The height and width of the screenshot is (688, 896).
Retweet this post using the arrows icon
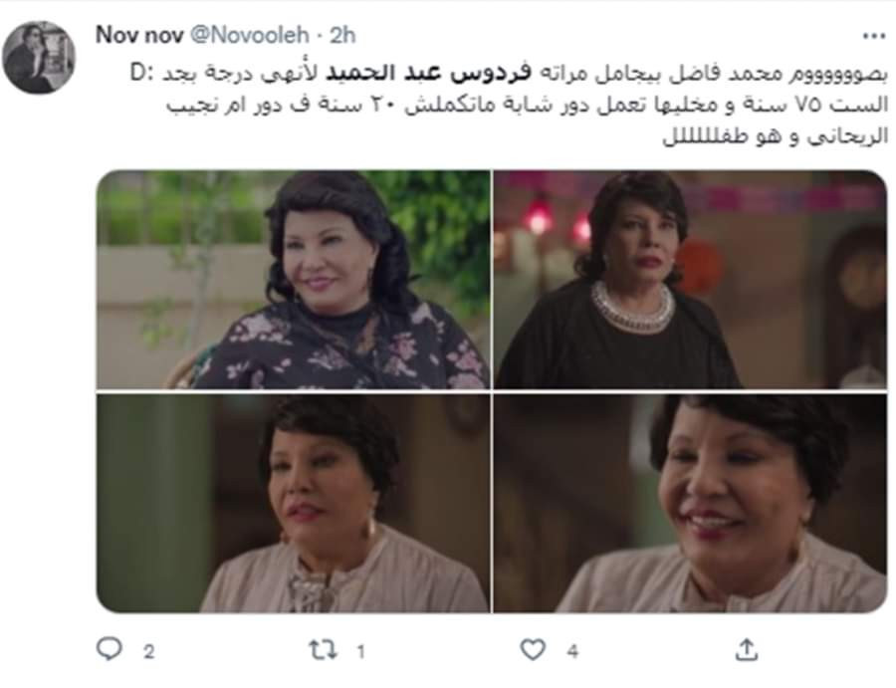[323, 650]
